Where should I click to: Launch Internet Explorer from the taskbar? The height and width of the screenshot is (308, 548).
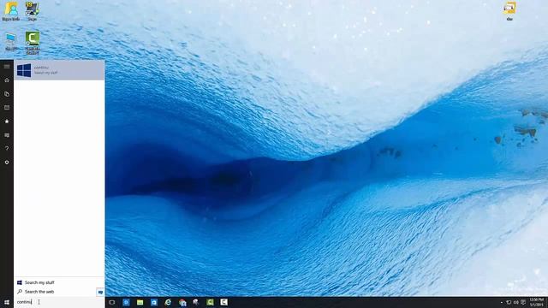[168, 302]
